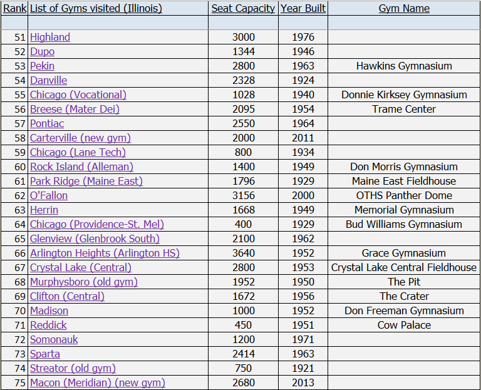Select year built 1921 cell

click(x=303, y=369)
